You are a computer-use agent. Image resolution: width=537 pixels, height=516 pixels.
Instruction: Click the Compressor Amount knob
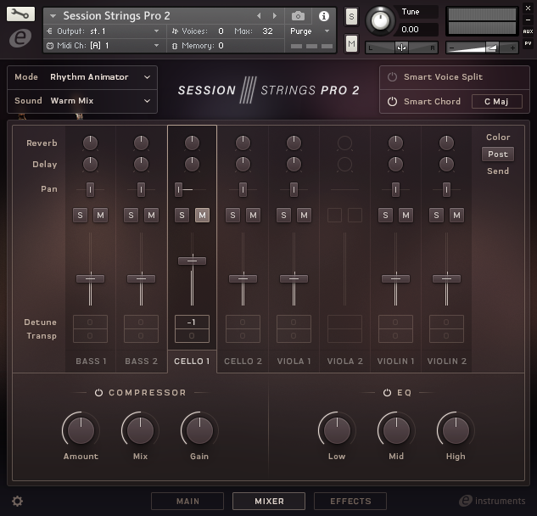click(81, 430)
